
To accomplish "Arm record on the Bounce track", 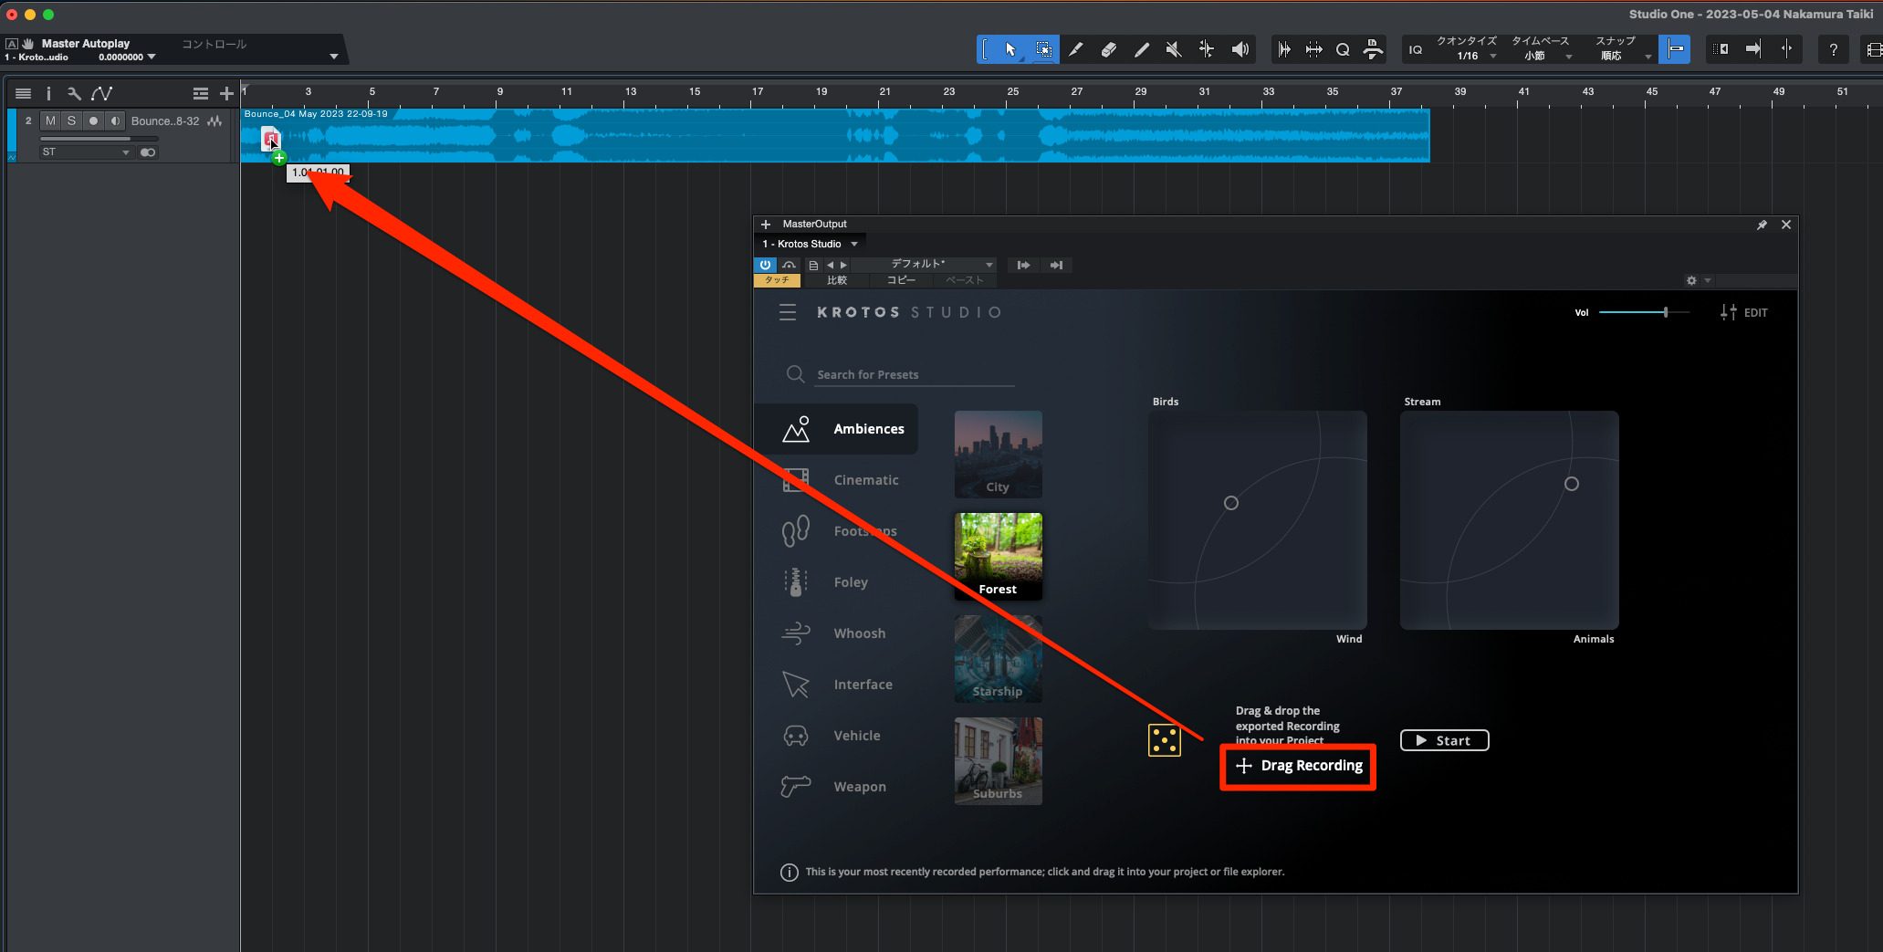I will [93, 120].
